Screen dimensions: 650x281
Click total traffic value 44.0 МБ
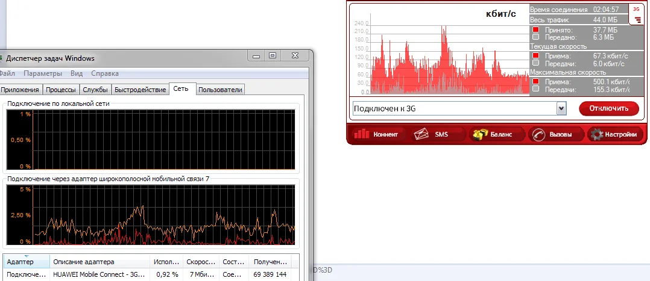605,20
